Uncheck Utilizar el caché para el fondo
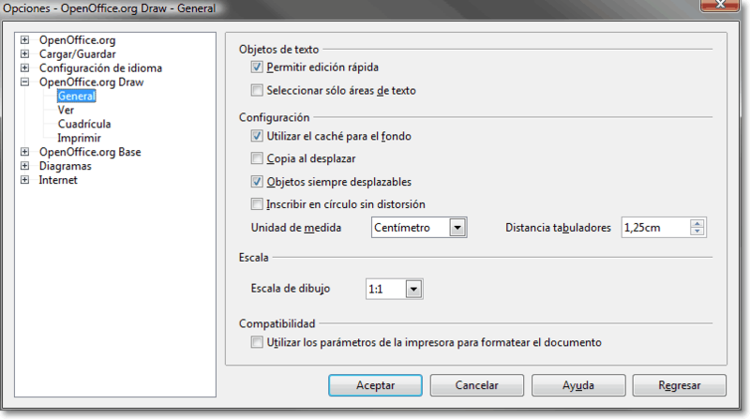Image resolution: width=750 pixels, height=419 pixels. (x=257, y=136)
